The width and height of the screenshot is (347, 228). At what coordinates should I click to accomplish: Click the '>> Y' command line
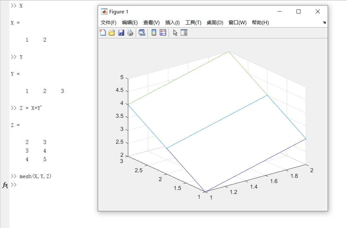point(17,57)
